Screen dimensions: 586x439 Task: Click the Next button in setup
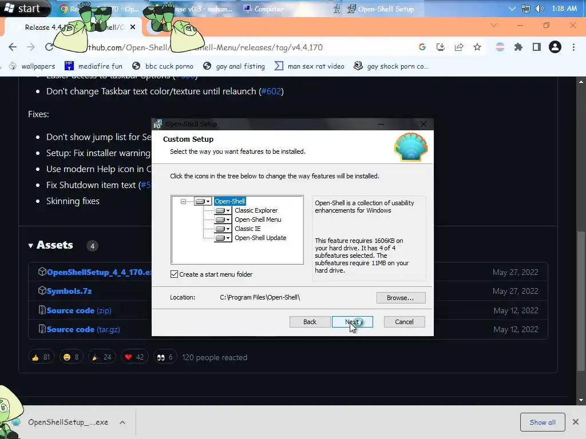pyautogui.click(x=352, y=322)
